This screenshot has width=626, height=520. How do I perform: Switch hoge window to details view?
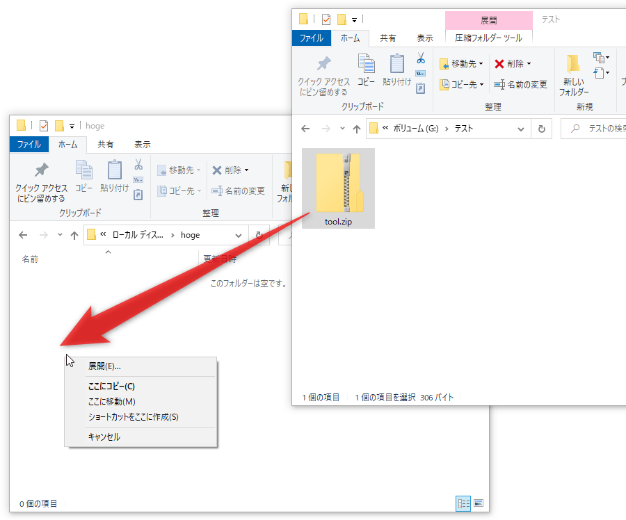(463, 503)
